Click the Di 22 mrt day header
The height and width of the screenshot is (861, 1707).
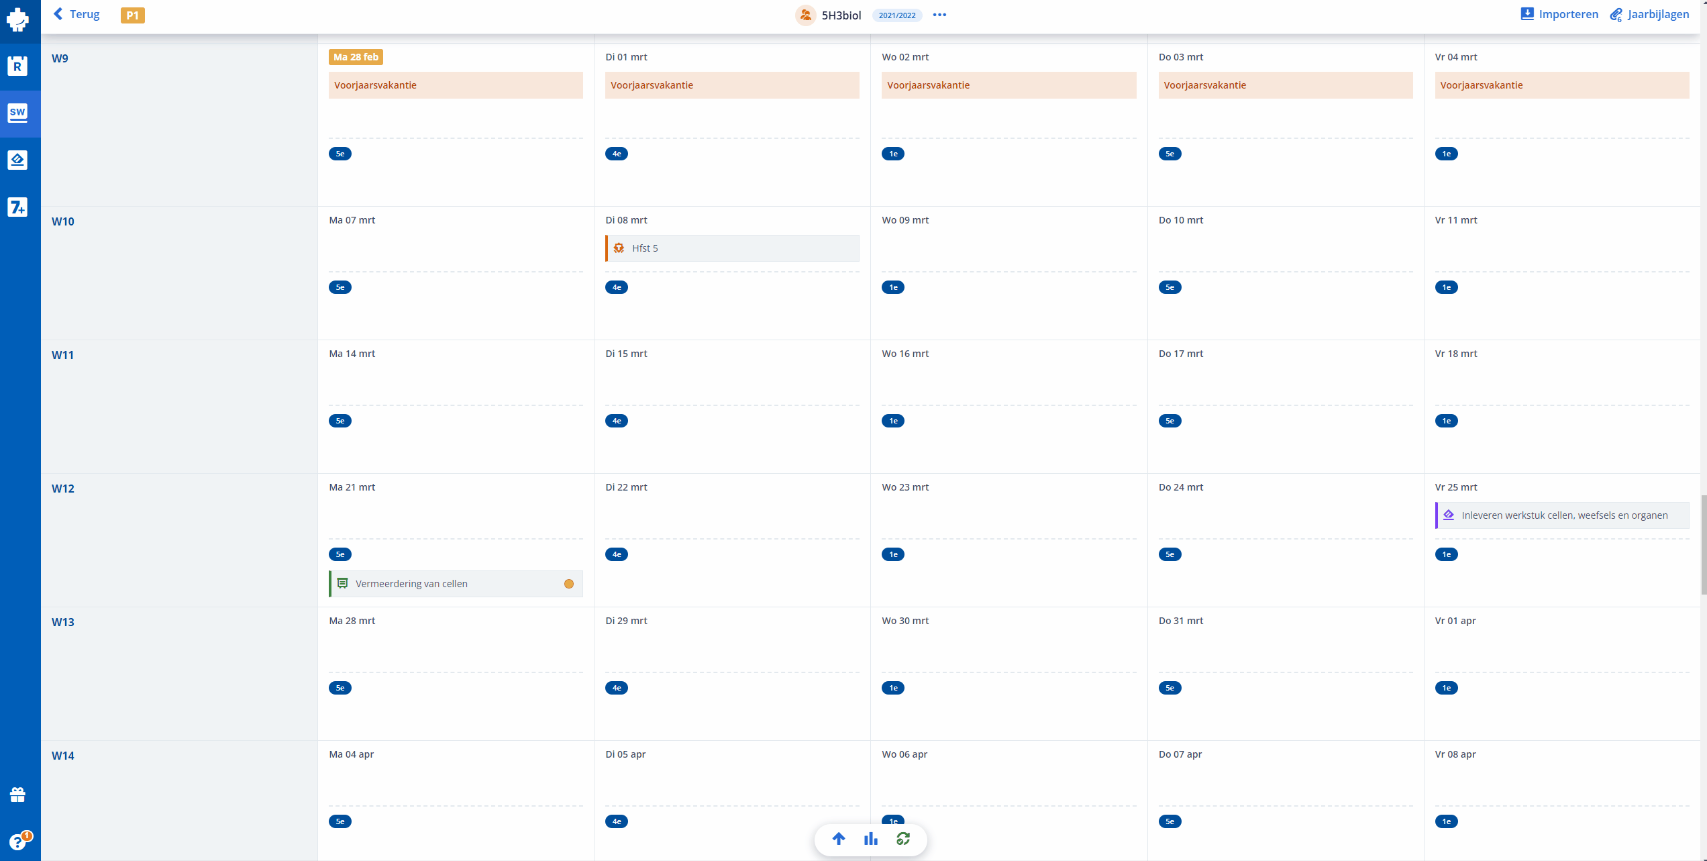coord(626,487)
